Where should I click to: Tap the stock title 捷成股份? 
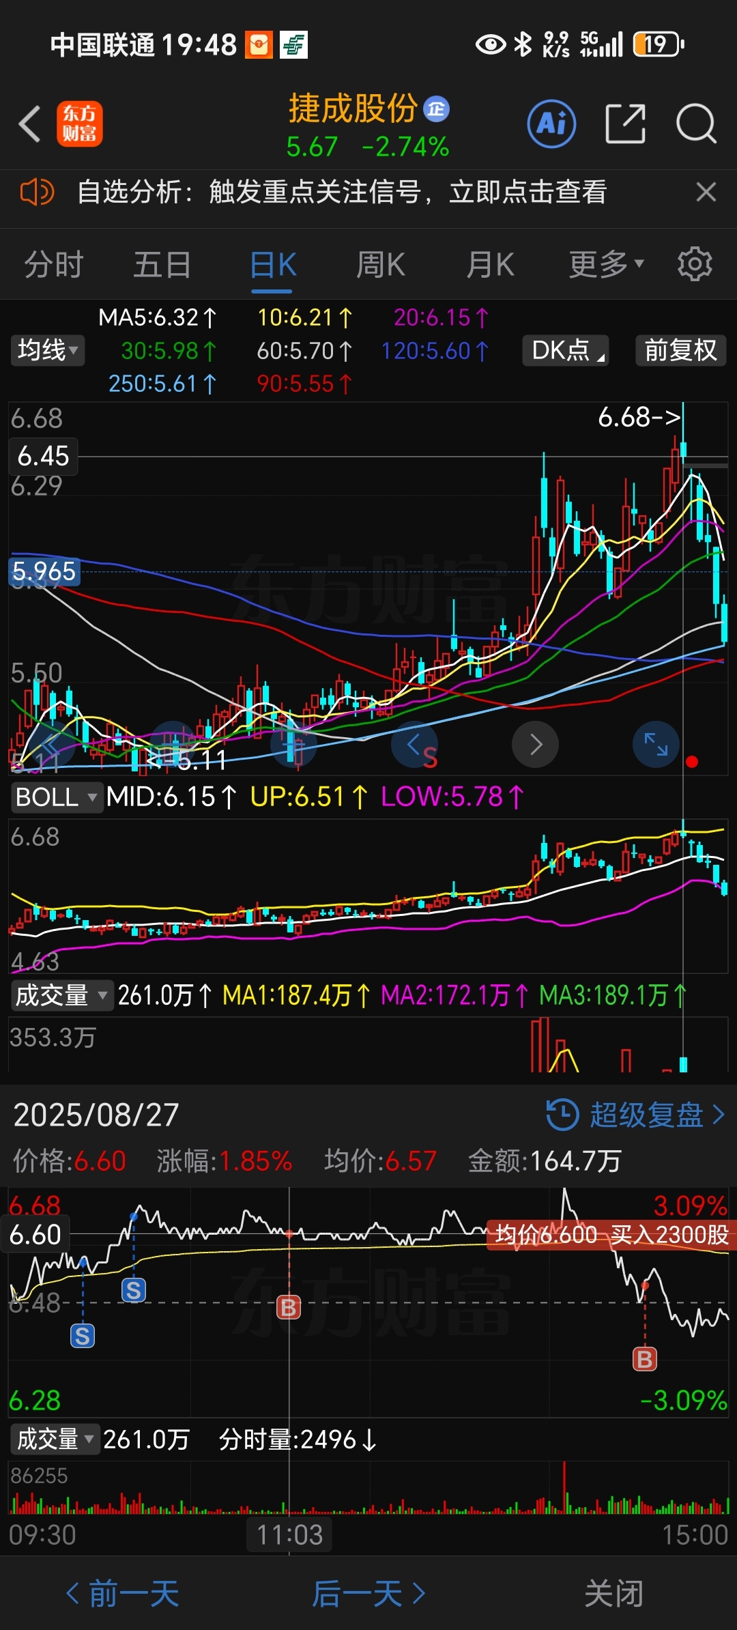353,109
